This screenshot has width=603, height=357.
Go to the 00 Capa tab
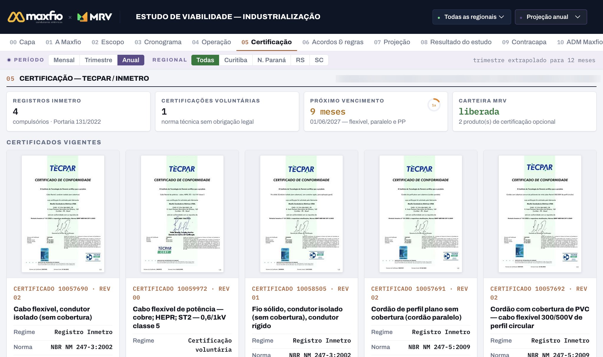click(22, 42)
